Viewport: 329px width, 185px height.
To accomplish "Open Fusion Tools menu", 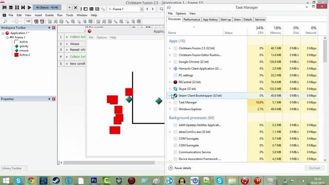I will click(69, 15).
